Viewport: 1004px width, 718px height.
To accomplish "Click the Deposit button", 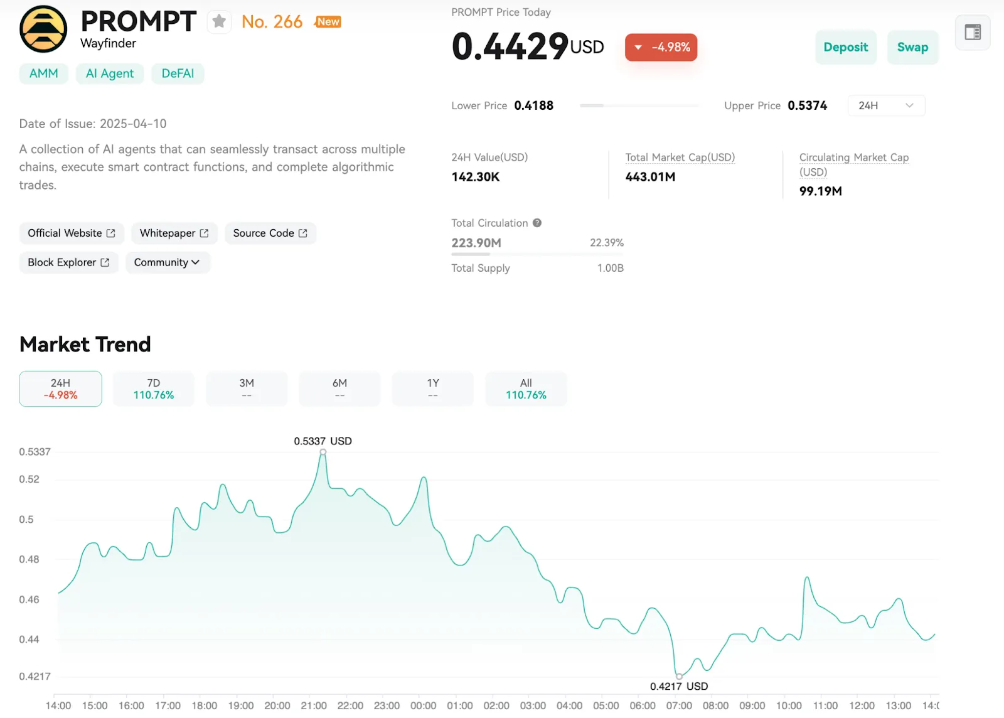I will tap(846, 47).
